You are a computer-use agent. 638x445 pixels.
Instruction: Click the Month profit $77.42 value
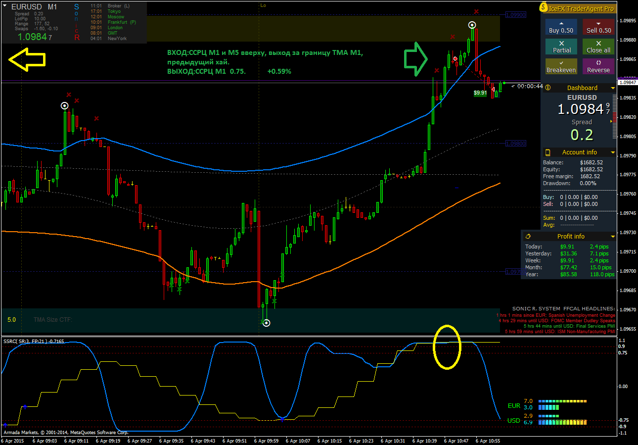568,267
